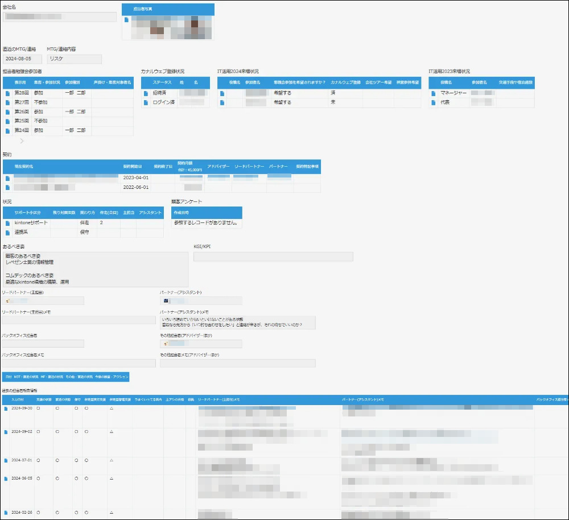Open record icon in 担当者写真 table
The image size is (569, 520).
pos(126,19)
